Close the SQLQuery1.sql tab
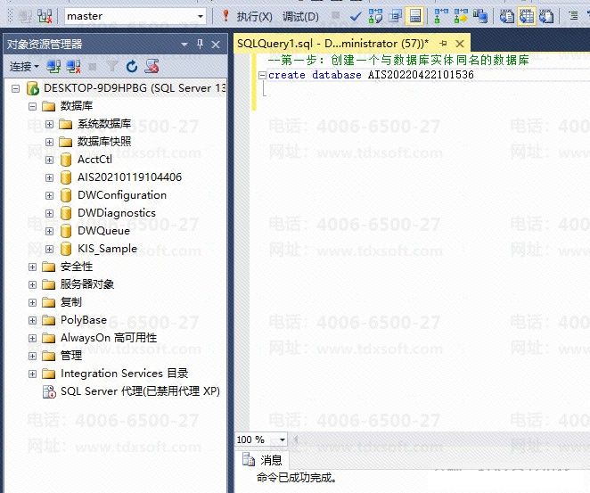The height and width of the screenshot is (493, 590). click(459, 44)
